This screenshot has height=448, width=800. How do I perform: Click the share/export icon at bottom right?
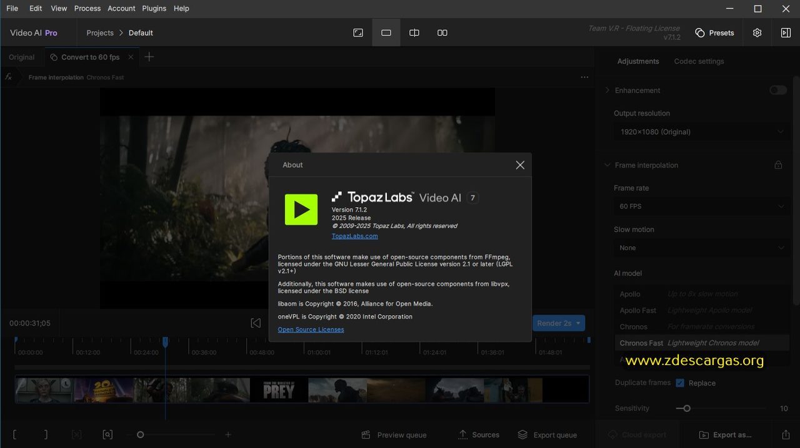(x=786, y=435)
